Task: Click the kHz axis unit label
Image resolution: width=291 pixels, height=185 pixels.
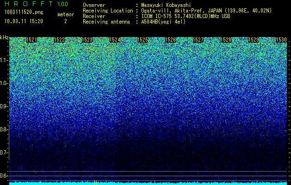Action: (x=4, y=37)
